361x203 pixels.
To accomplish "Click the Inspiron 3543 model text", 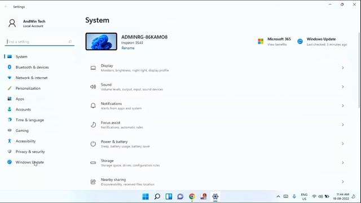I will click(x=132, y=43).
